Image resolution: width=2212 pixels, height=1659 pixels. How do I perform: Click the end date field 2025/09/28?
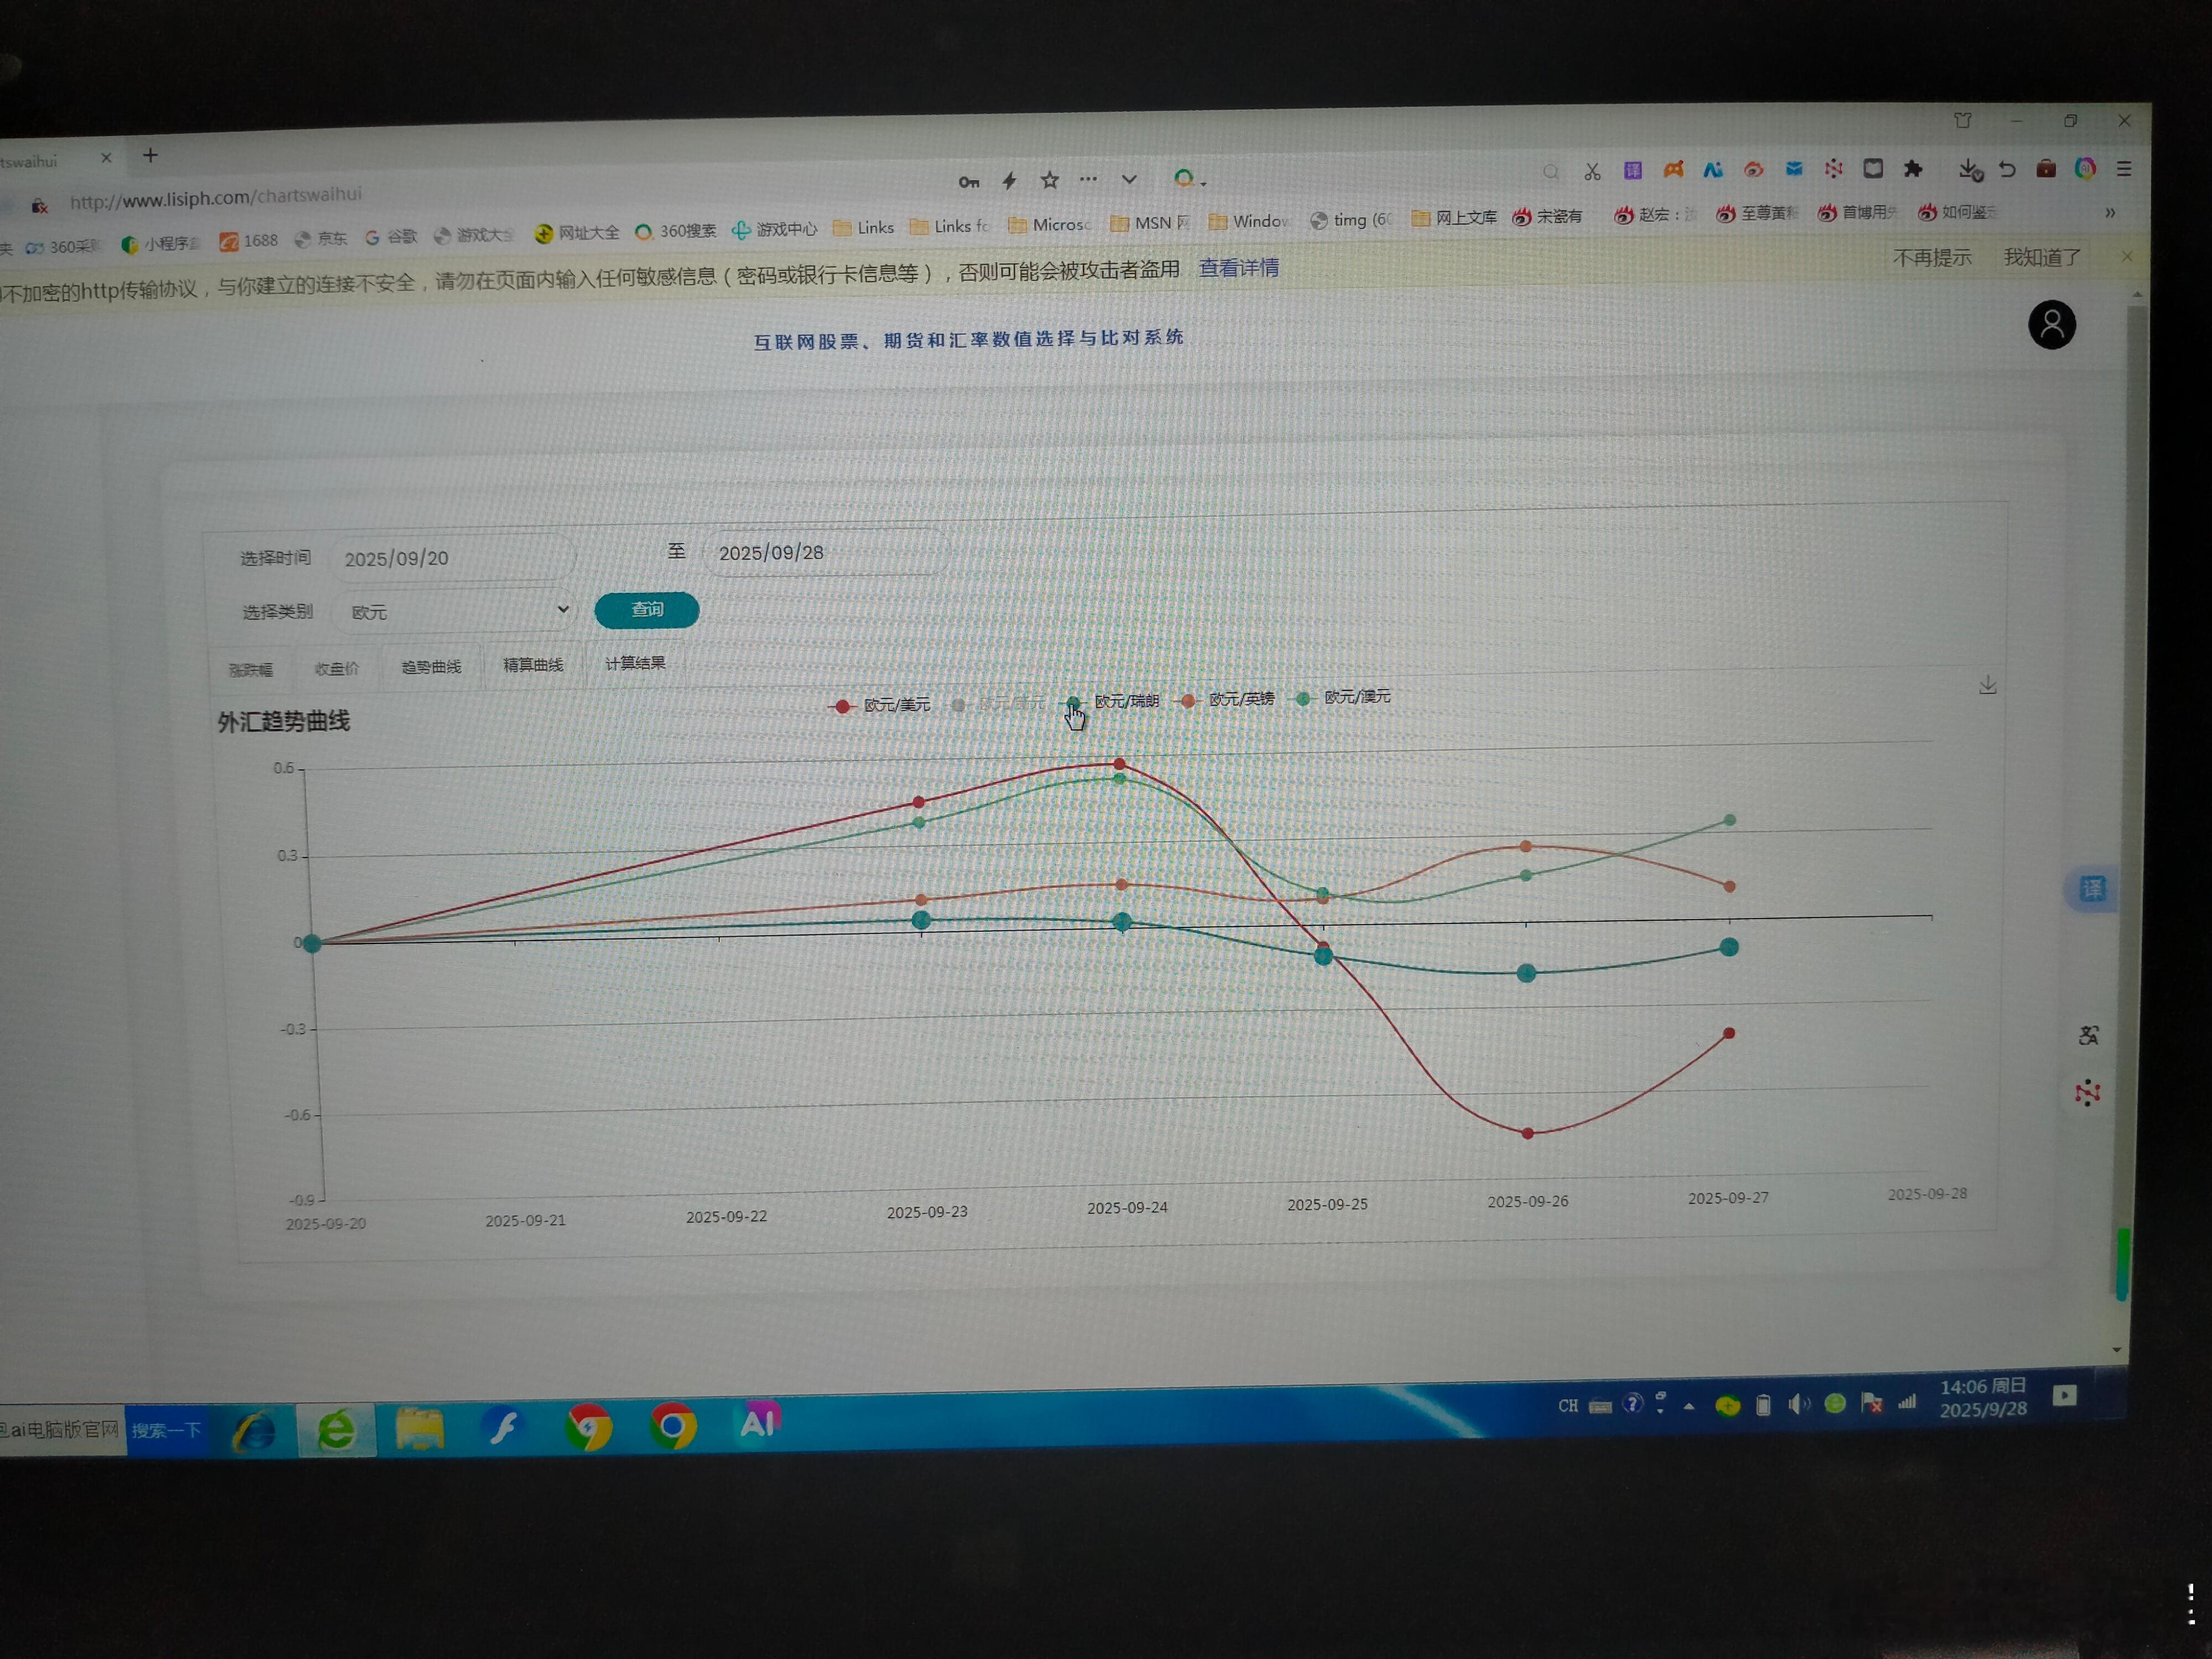coord(828,552)
